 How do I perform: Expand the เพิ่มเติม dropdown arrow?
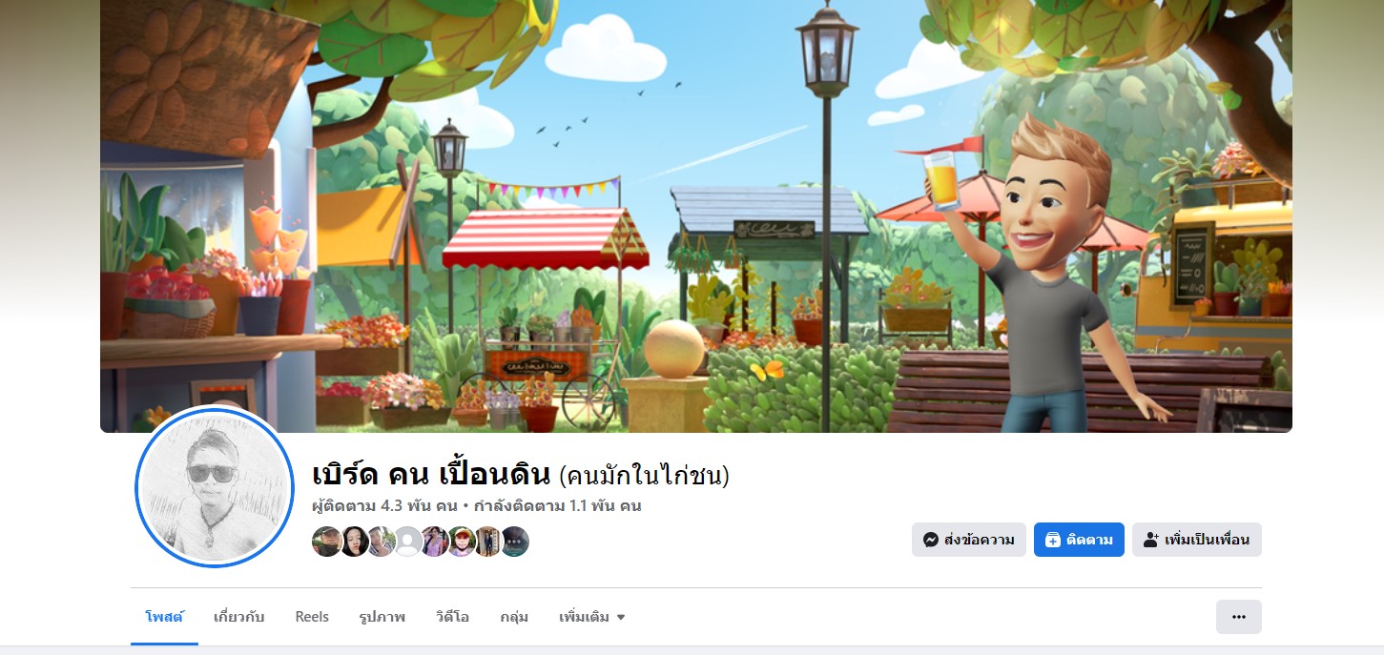pos(621,618)
